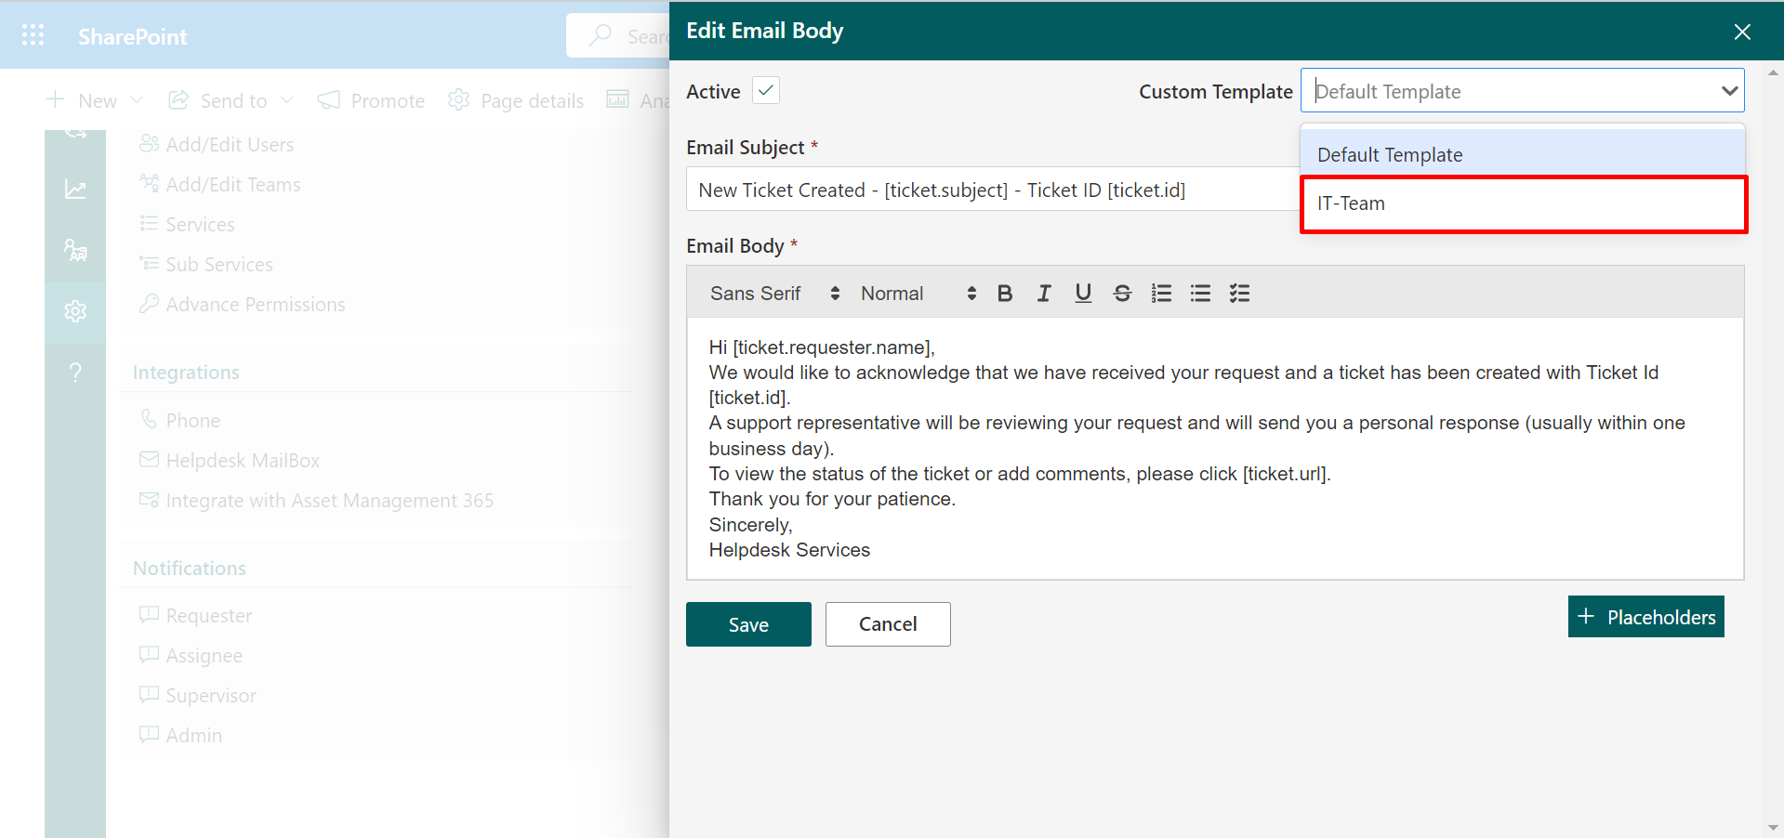Open the Placeholders button

(x=1645, y=617)
